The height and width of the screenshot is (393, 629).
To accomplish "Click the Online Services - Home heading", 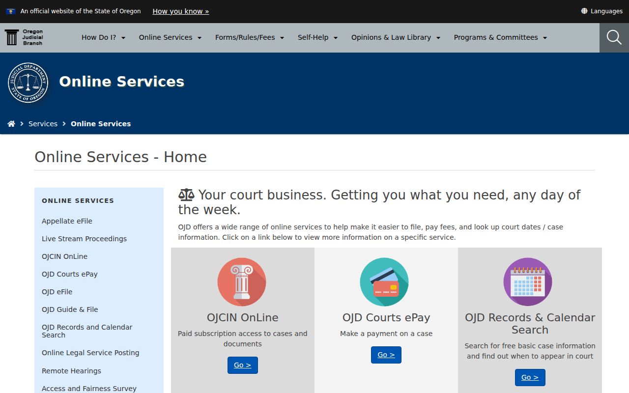I will [120, 157].
